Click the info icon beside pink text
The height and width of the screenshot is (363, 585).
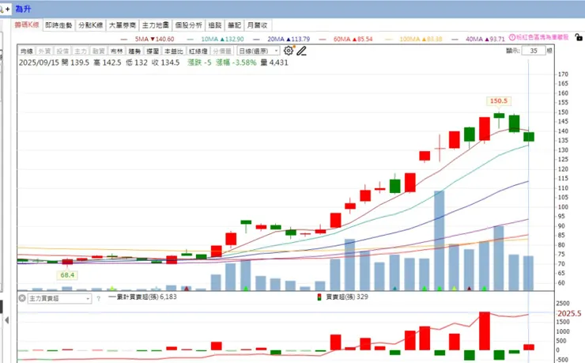[512, 37]
